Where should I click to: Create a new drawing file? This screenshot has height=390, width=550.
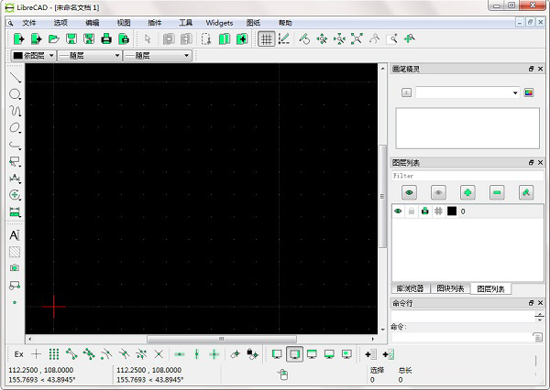pos(18,38)
